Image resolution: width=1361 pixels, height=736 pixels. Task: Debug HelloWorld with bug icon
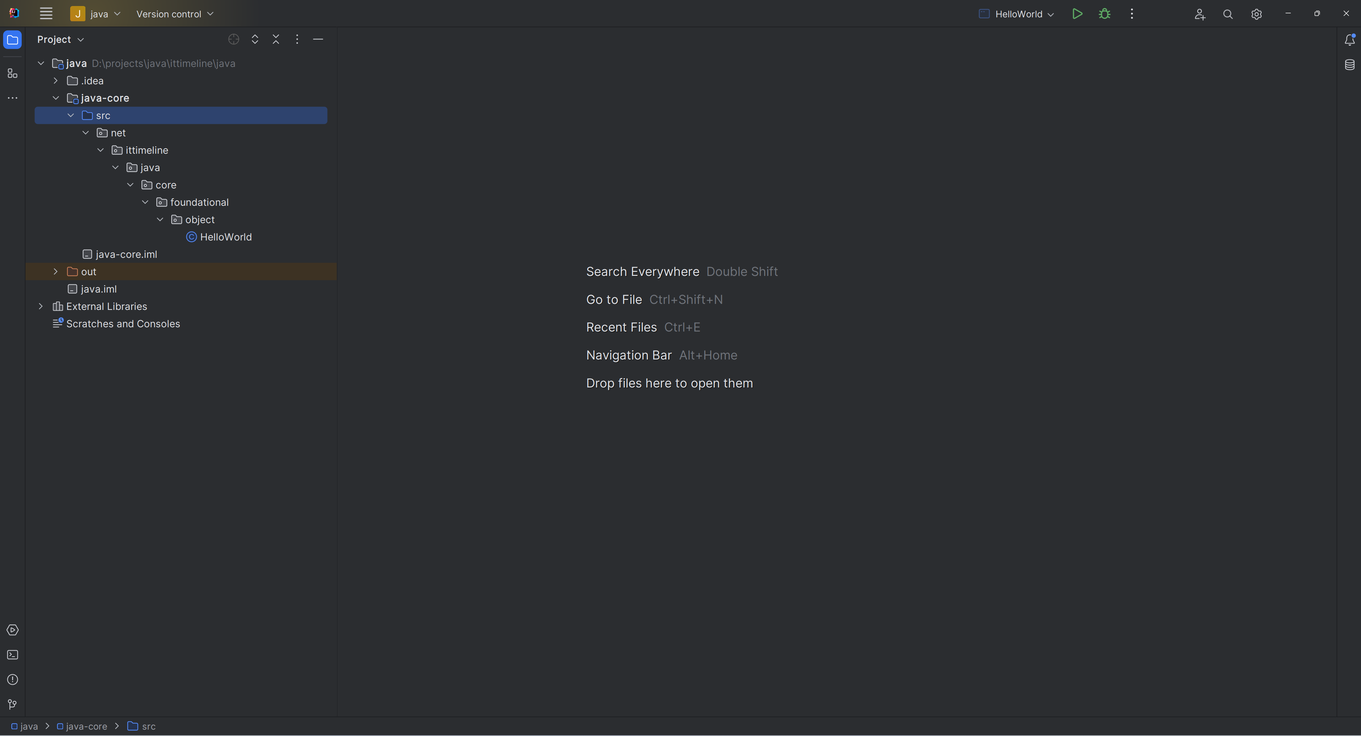point(1105,14)
